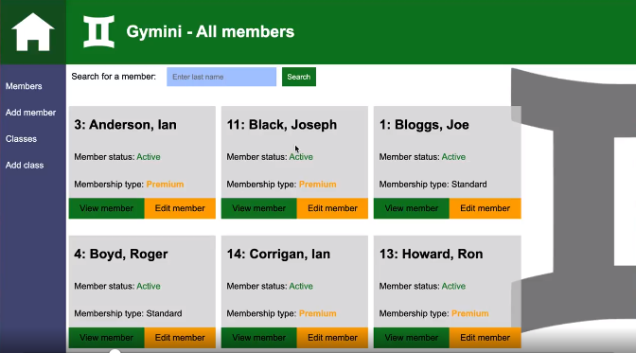636x353 pixels.
Task: Click Standard membership text on Boyd card
Action: pyautogui.click(x=164, y=313)
